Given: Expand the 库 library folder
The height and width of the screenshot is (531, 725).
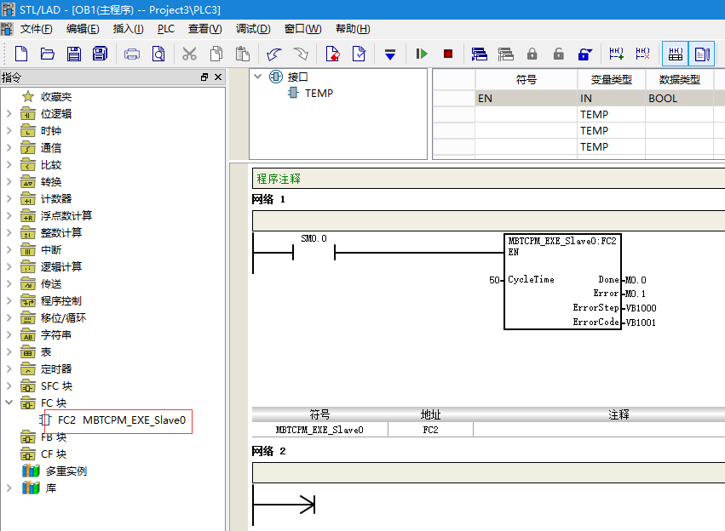Looking at the screenshot, I should pos(9,488).
